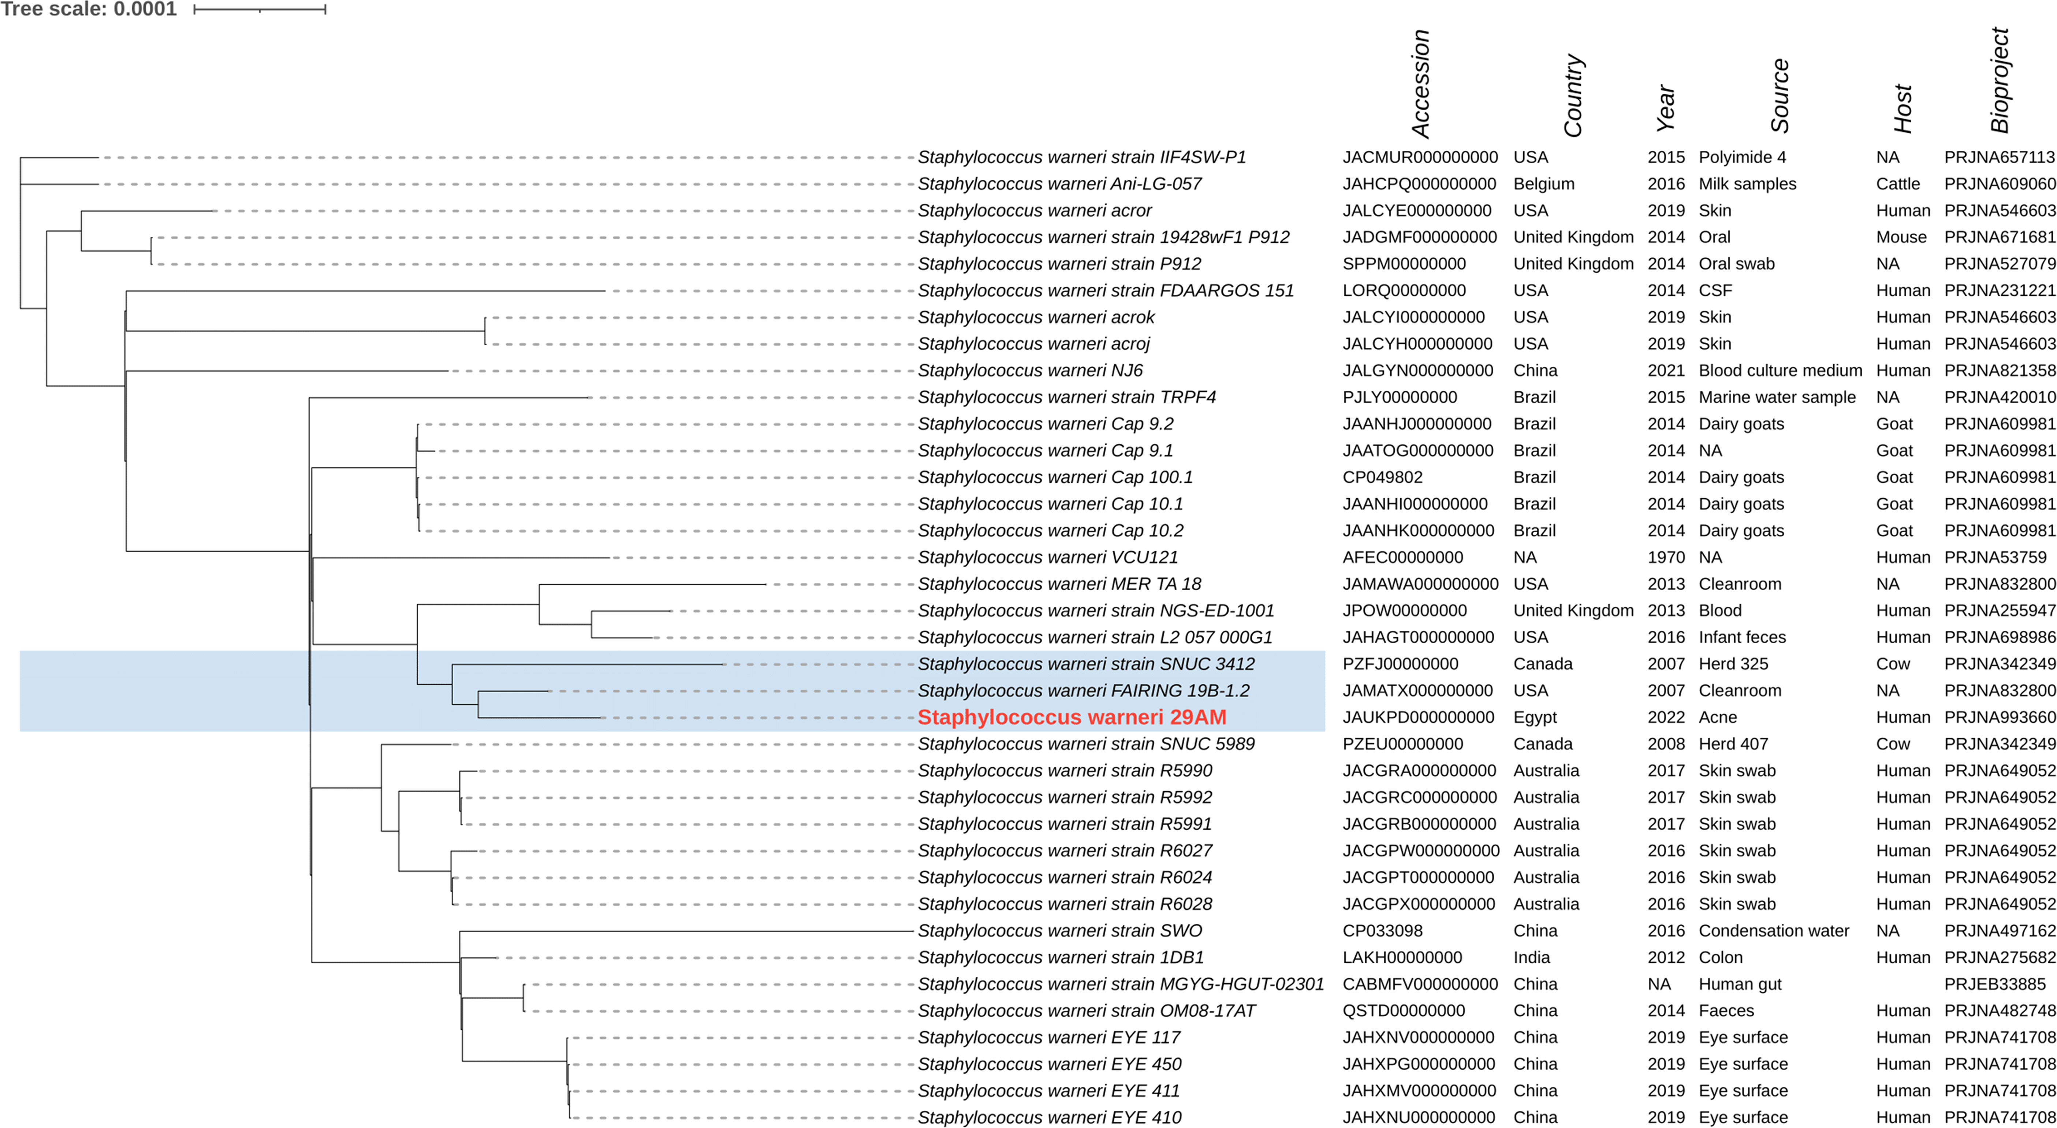Image resolution: width=2057 pixels, height=1128 pixels.
Task: Click accession JACMUR000000000
Action: (1421, 157)
